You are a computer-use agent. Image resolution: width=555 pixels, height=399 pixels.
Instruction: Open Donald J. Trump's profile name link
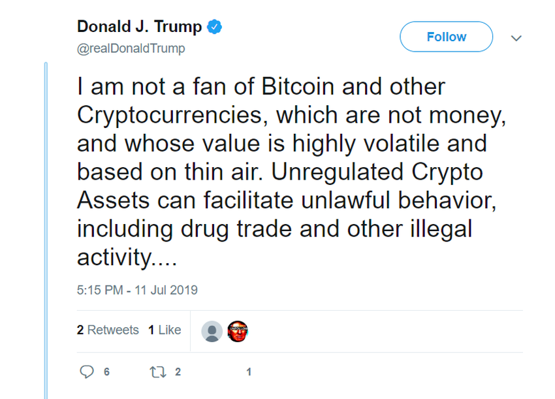point(137,27)
